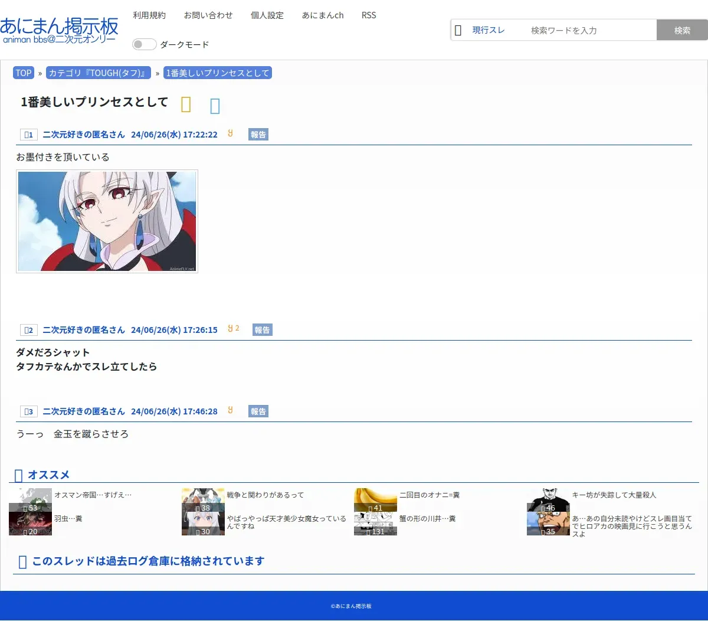The width and height of the screenshot is (708, 621).
Task: Open the 利用規約 page
Action: click(x=149, y=15)
